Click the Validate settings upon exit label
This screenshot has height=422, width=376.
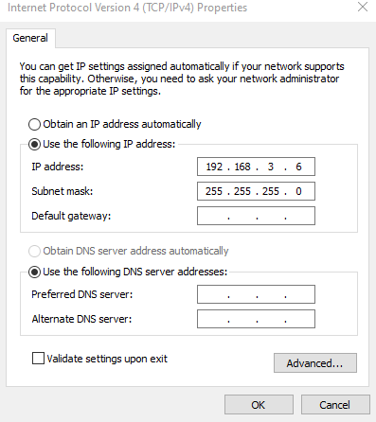107,359
